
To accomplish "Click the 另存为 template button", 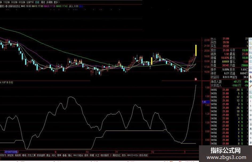I will (3, 155).
